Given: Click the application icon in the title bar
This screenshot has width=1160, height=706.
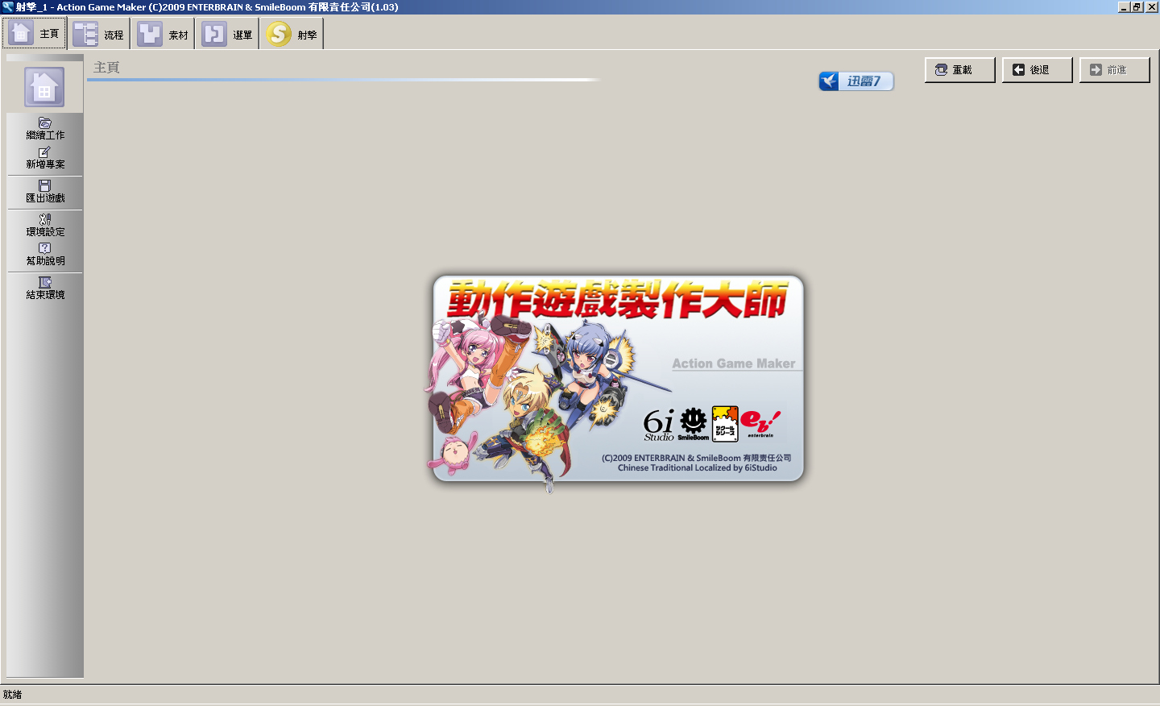Looking at the screenshot, I should (8, 6).
